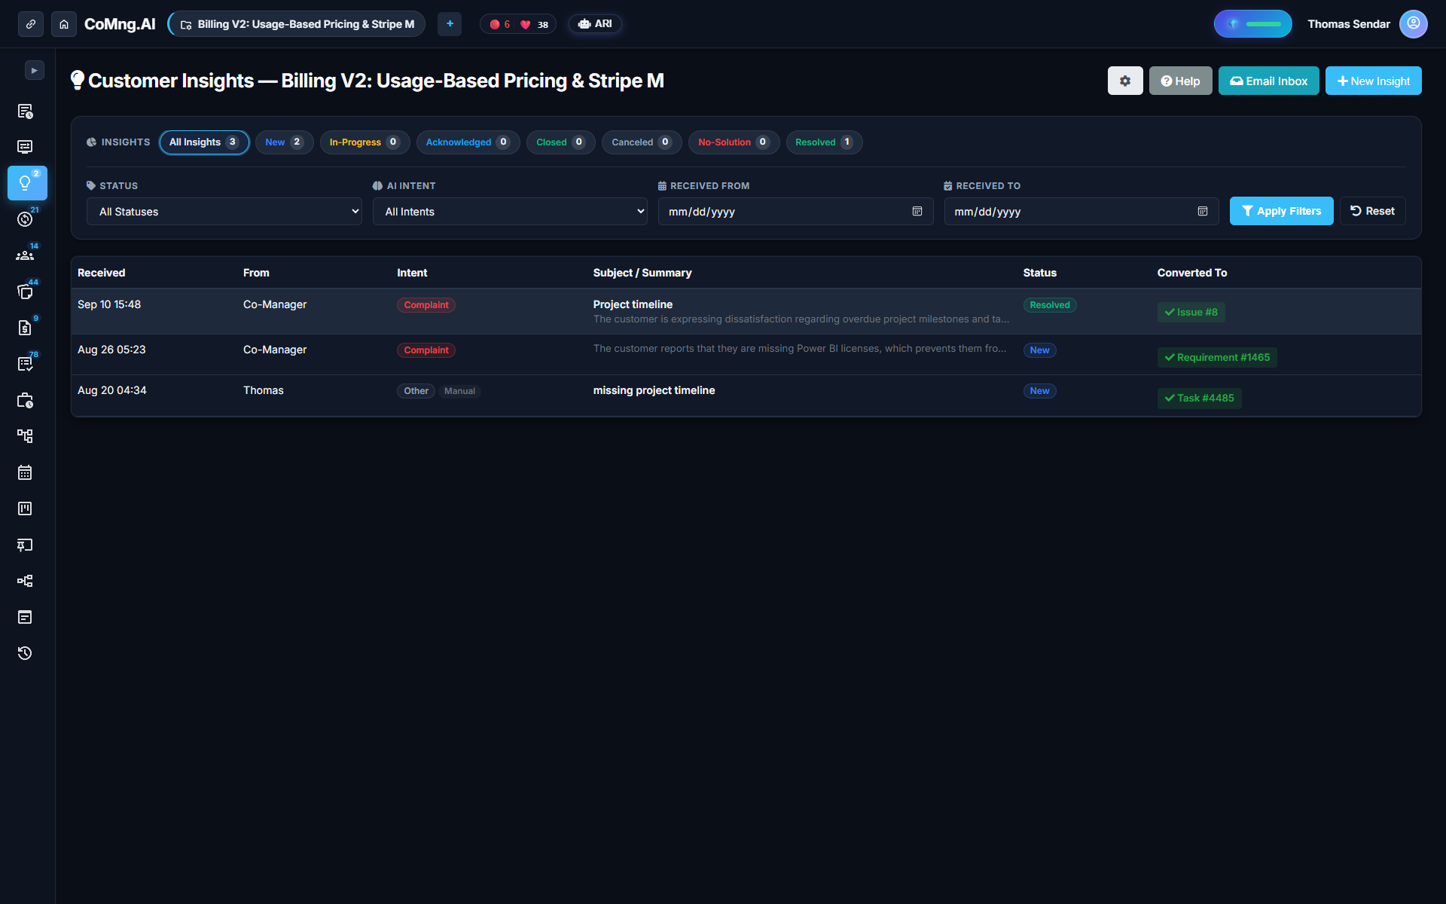Viewport: 1446px width, 904px height.
Task: Open Received From calendar picker icon
Action: coord(917,212)
